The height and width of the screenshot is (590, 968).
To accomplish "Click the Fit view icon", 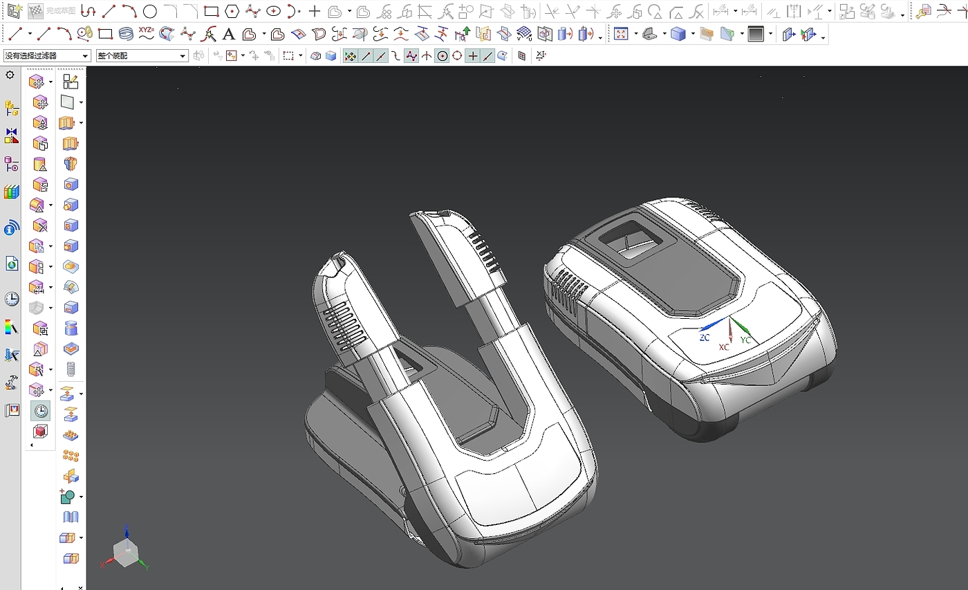I will (621, 34).
